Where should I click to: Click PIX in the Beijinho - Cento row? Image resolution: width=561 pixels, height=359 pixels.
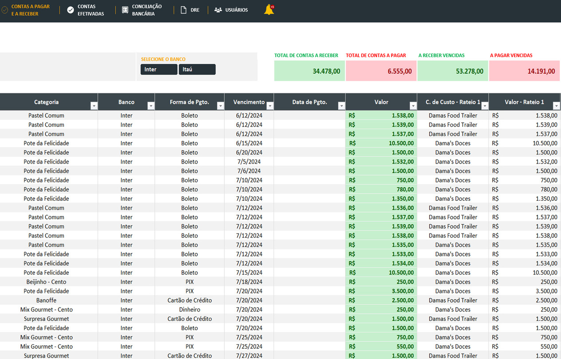coord(189,282)
